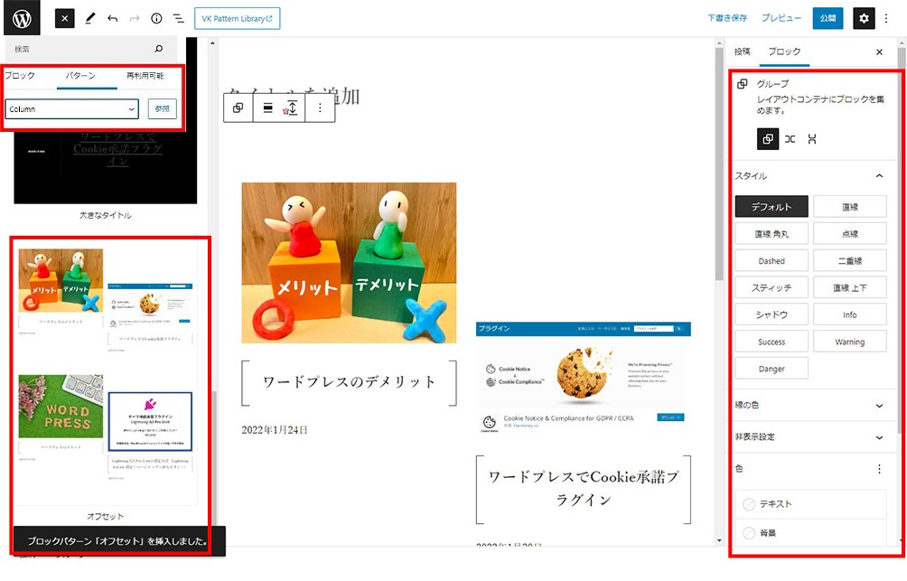Select the pencil edit tool in the top toolbar
This screenshot has width=907, height=581.
89,18
